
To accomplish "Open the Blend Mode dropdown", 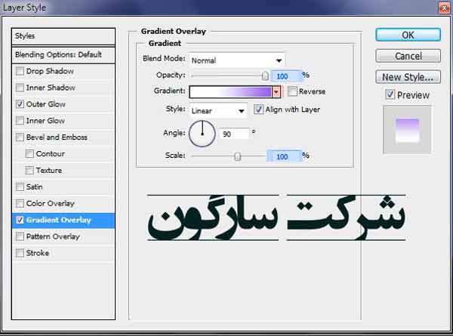I will tap(236, 60).
